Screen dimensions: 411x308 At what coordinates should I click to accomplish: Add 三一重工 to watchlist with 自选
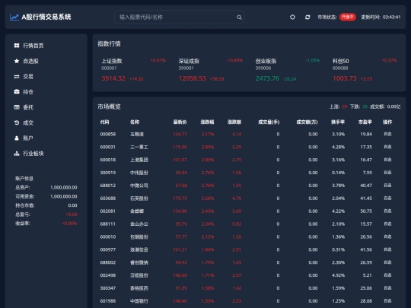pos(387,147)
